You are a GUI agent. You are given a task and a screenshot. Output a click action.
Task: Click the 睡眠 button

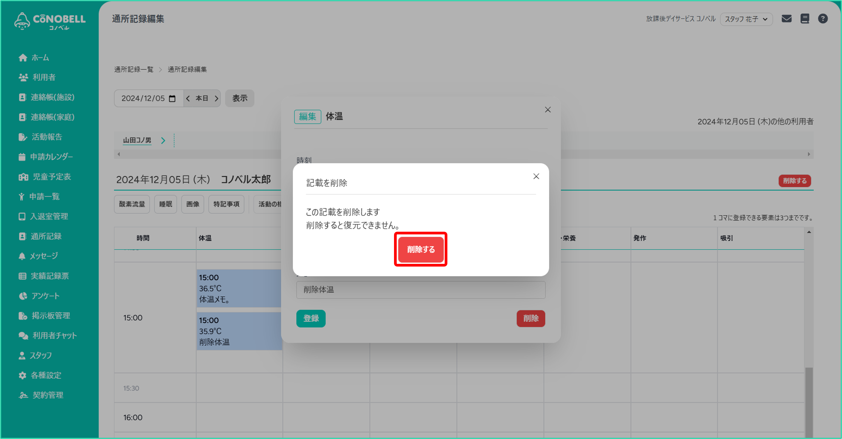point(166,204)
